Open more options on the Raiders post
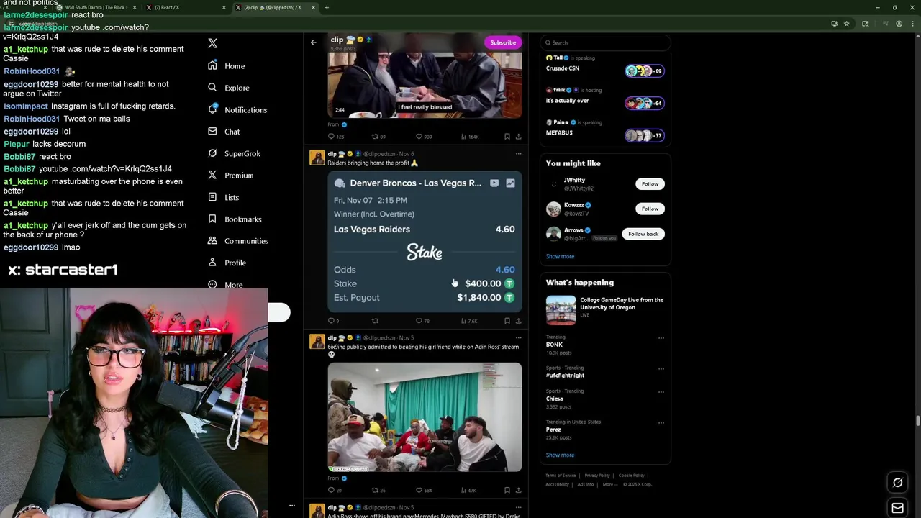 [518, 154]
